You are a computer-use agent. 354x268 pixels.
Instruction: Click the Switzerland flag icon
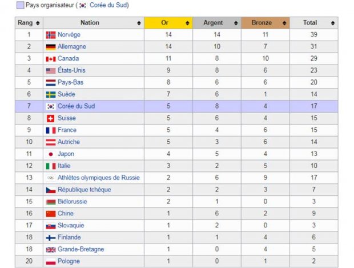tap(51, 118)
